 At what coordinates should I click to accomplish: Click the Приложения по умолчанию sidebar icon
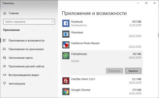pyautogui.click(x=4, y=49)
